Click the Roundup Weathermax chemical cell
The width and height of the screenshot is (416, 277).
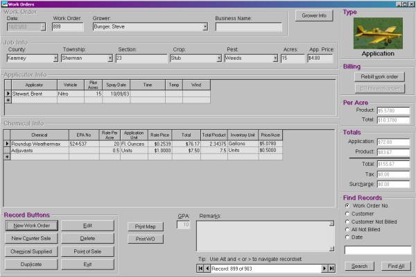[x=40, y=144]
